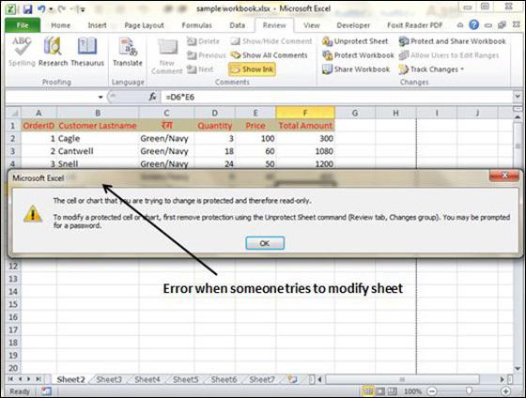Go to last sheet tab arrow
526x398 pixels.
39,379
